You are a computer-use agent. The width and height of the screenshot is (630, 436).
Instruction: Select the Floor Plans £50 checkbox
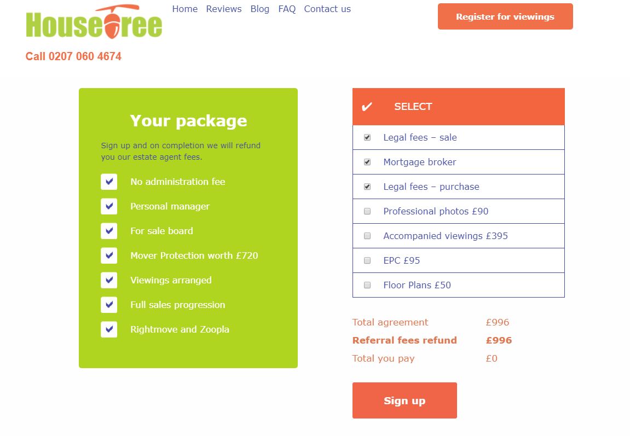[367, 285]
